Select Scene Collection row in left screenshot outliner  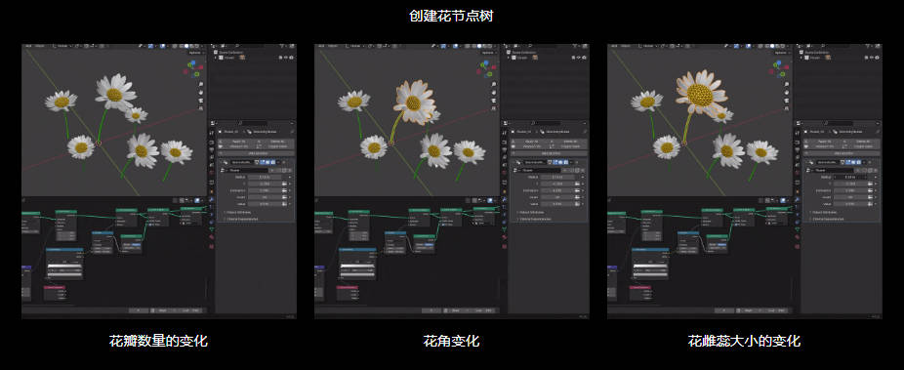(254, 53)
